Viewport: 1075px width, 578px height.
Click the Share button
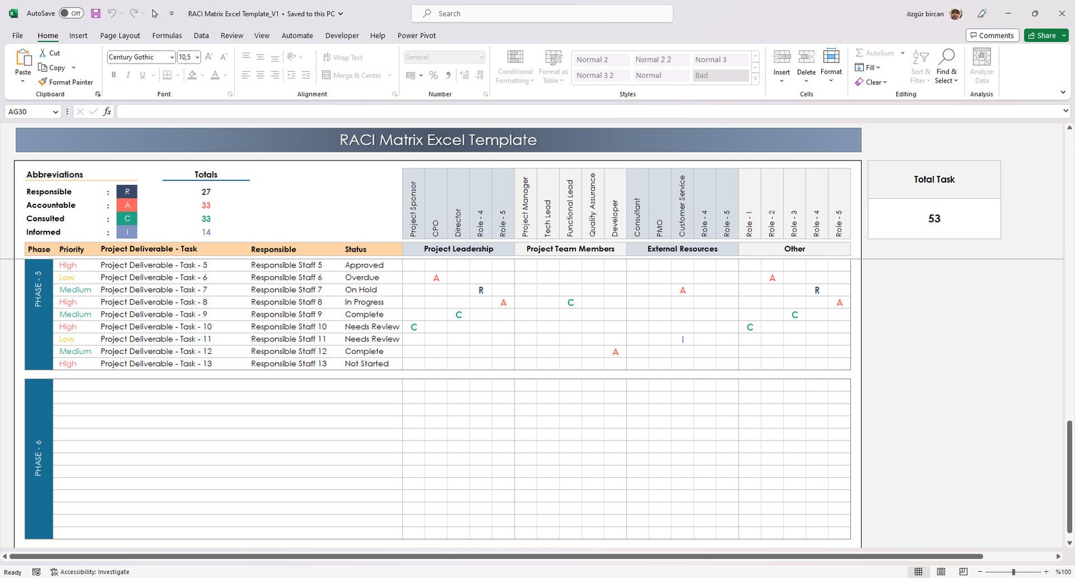1043,35
